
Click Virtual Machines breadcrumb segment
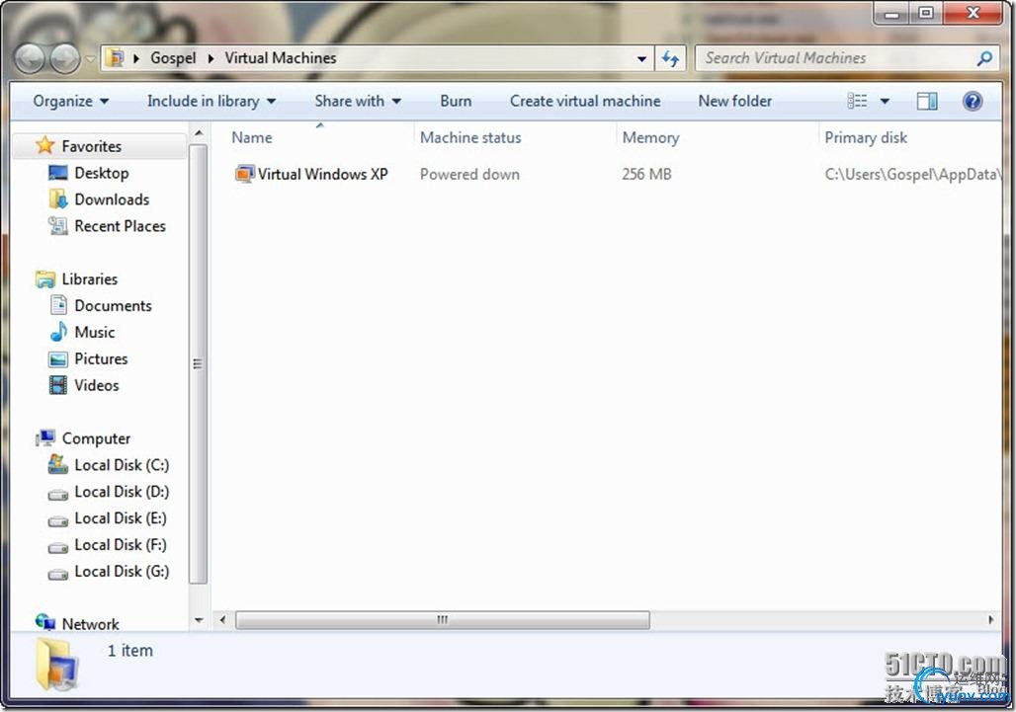coord(281,58)
